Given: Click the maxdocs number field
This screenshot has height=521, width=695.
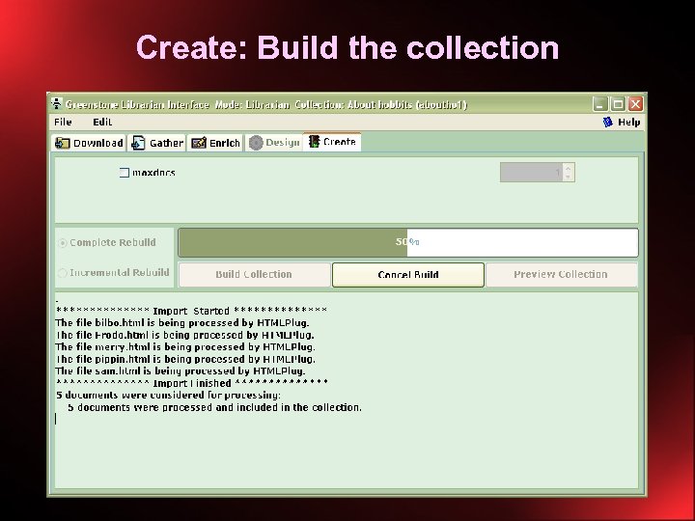Looking at the screenshot, I should pos(531,173).
